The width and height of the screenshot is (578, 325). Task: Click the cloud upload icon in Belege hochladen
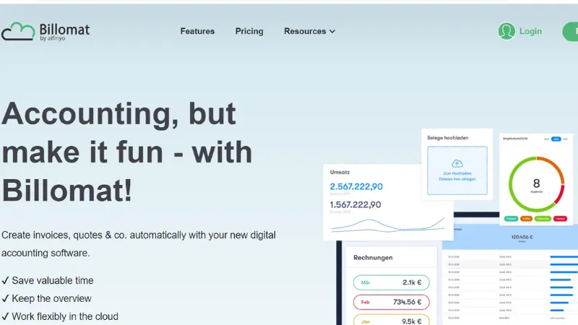tap(457, 164)
